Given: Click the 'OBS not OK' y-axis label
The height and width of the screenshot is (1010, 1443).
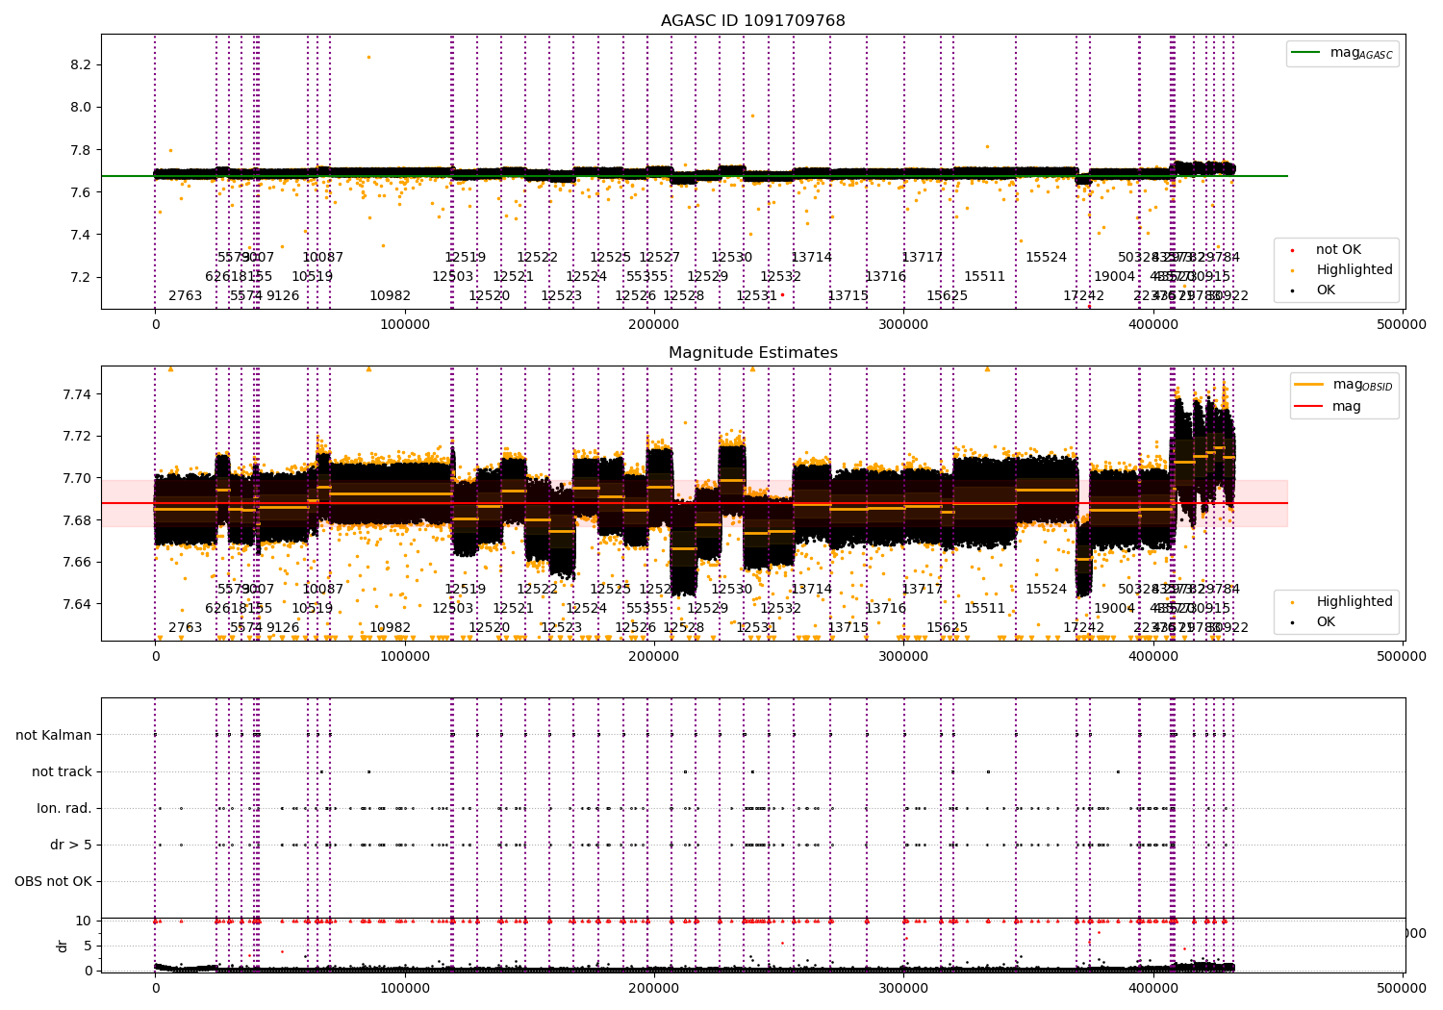Looking at the screenshot, I should (53, 882).
